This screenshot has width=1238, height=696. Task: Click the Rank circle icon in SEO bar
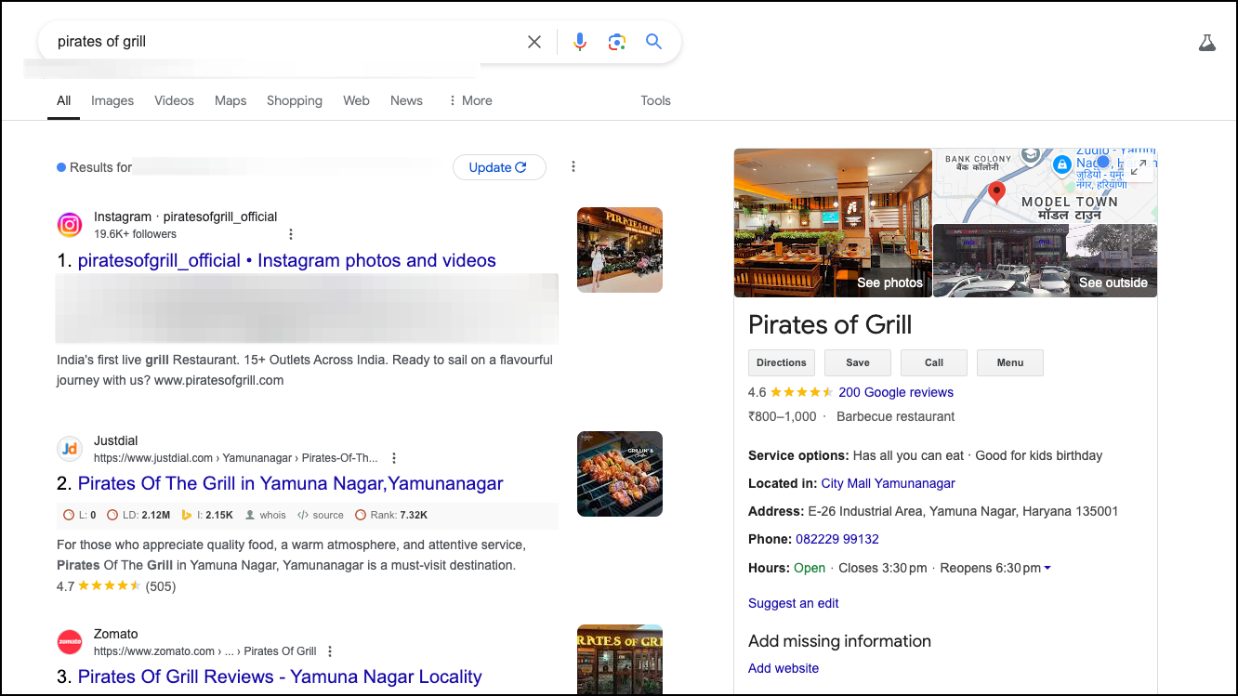pyautogui.click(x=361, y=515)
